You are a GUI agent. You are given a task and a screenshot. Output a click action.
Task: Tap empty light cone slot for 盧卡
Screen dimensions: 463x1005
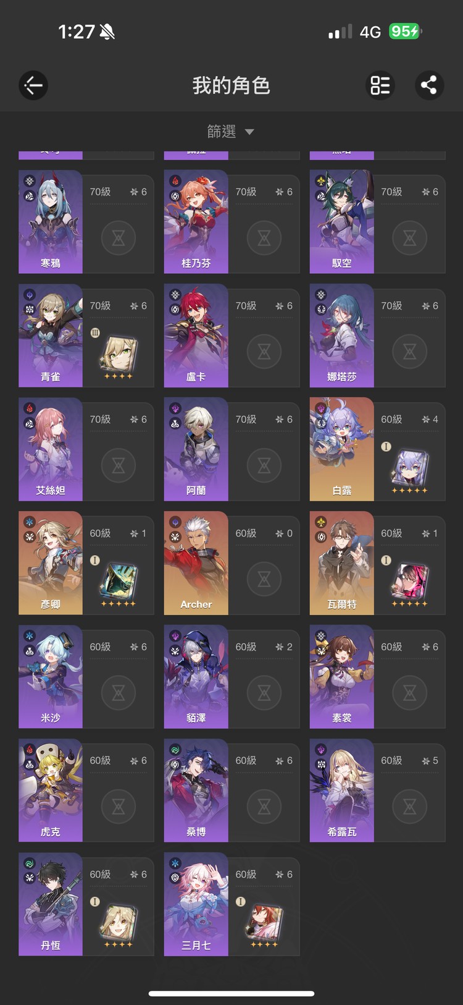pos(264,352)
